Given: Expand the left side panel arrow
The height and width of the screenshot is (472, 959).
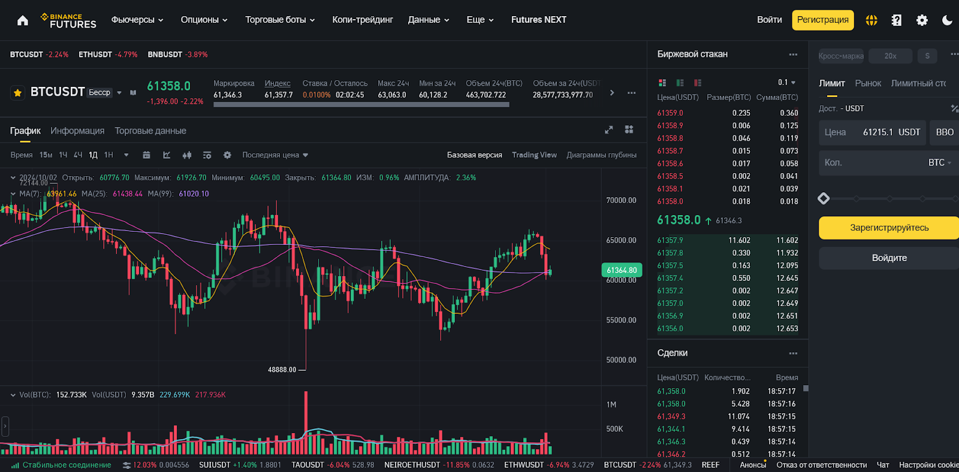Looking at the screenshot, I should coord(5,426).
